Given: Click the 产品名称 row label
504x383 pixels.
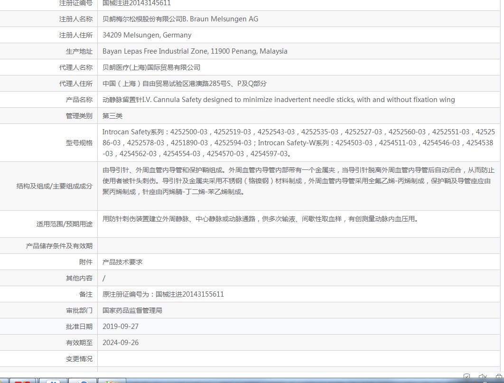Looking at the screenshot, I should click(79, 100).
